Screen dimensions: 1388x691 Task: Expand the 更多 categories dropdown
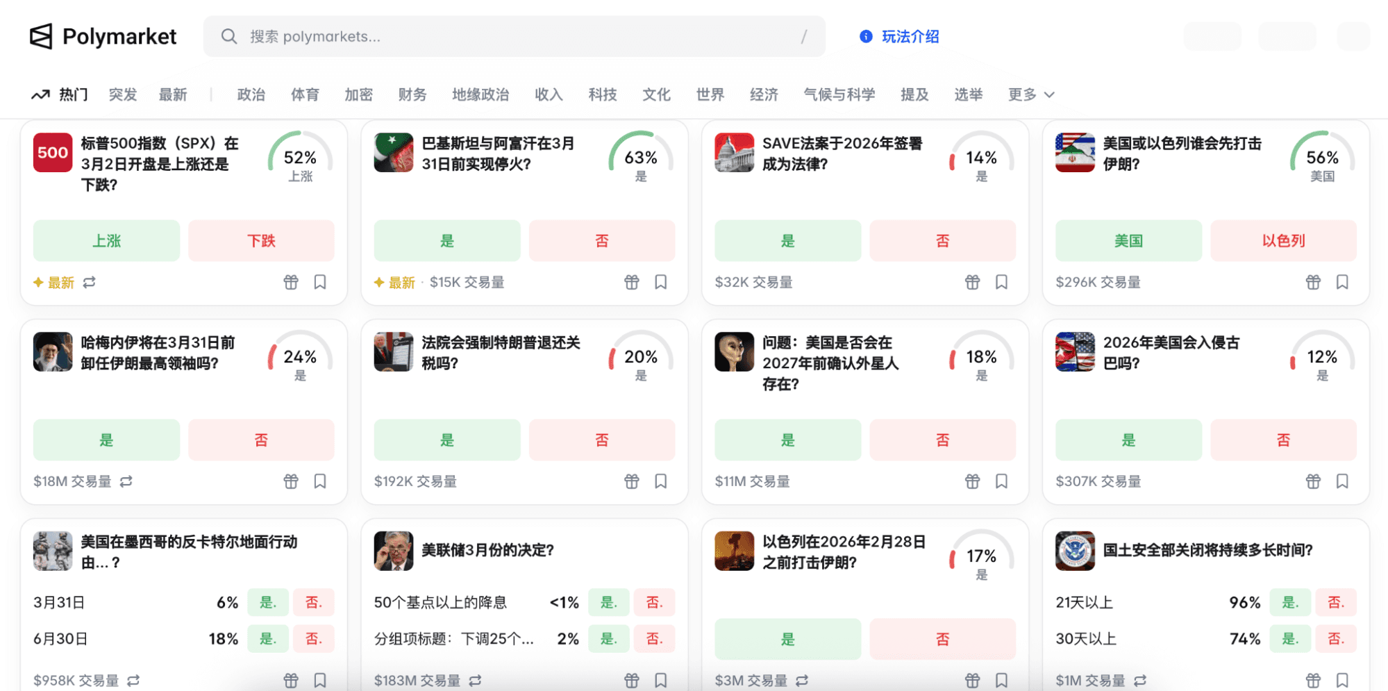pyautogui.click(x=1031, y=94)
